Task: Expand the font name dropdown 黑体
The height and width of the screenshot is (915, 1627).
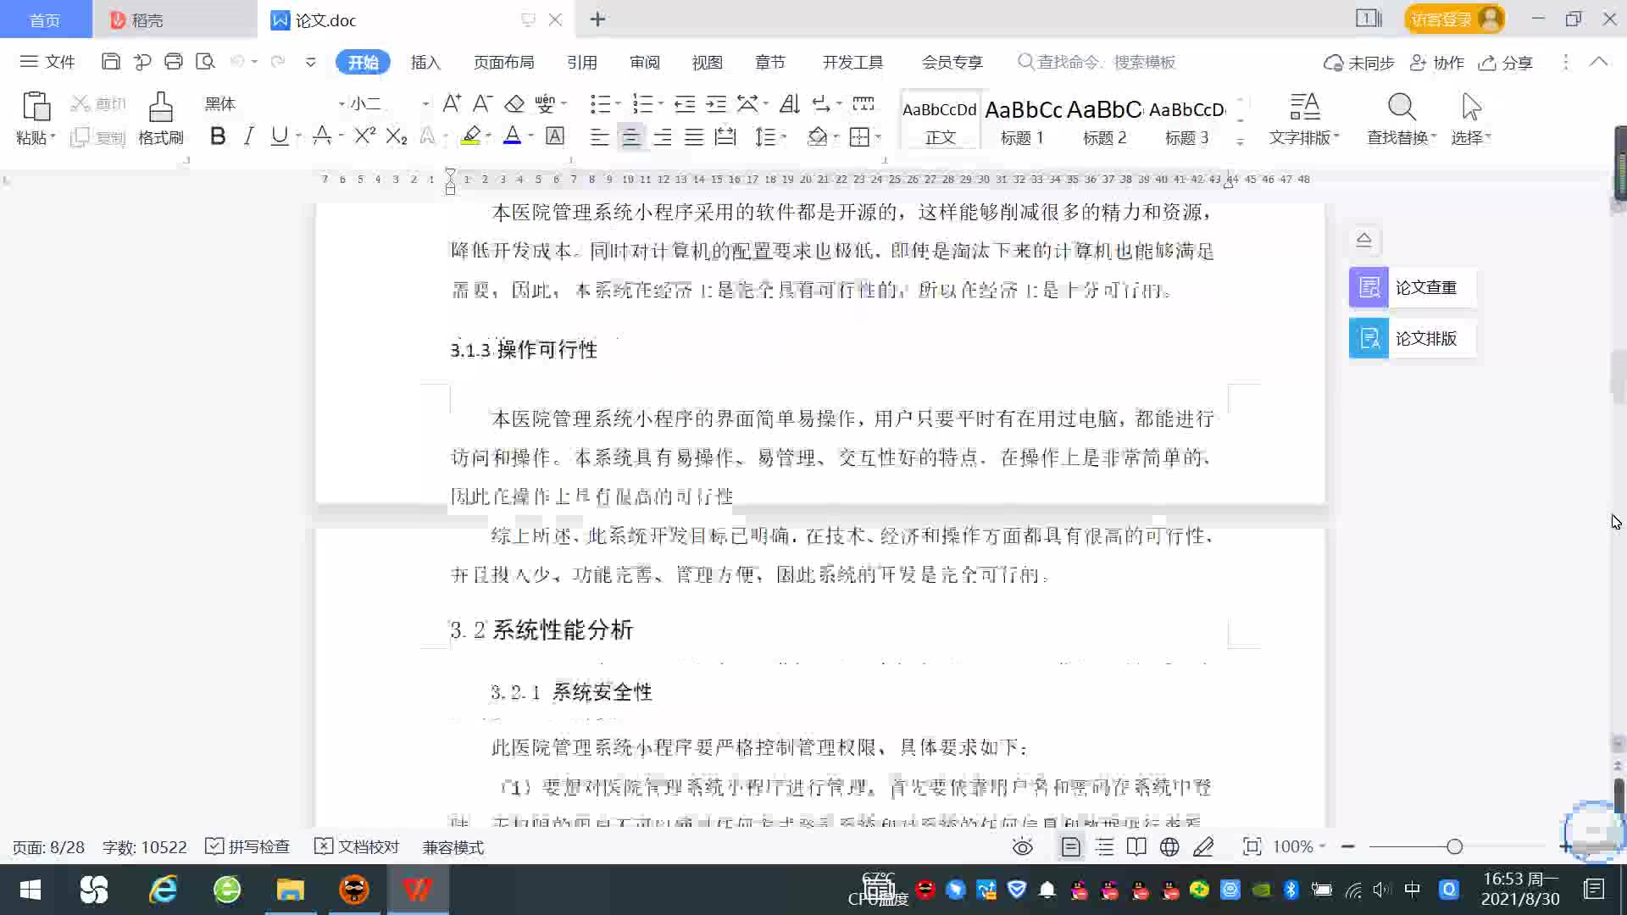Action: point(342,103)
